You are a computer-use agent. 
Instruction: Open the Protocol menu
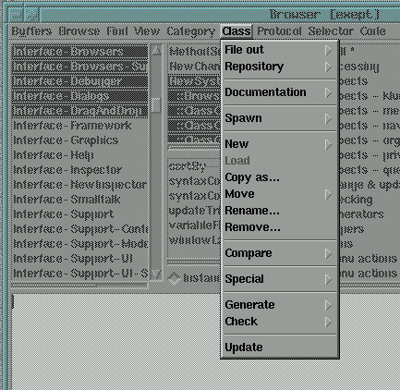[x=280, y=31]
